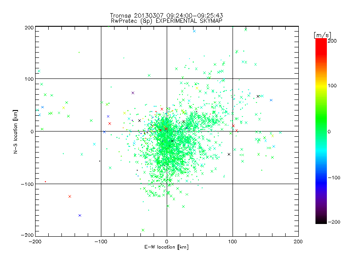Click the red region of the colorbar

pyautogui.click(x=321, y=46)
